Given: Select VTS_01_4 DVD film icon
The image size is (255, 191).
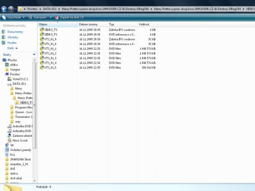Looking at the screenshot, I should pos(42,63).
